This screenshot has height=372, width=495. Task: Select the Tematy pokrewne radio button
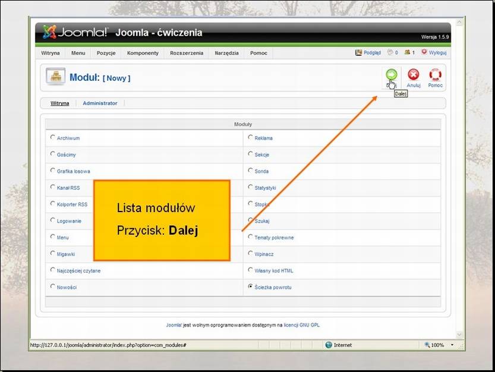pos(250,237)
